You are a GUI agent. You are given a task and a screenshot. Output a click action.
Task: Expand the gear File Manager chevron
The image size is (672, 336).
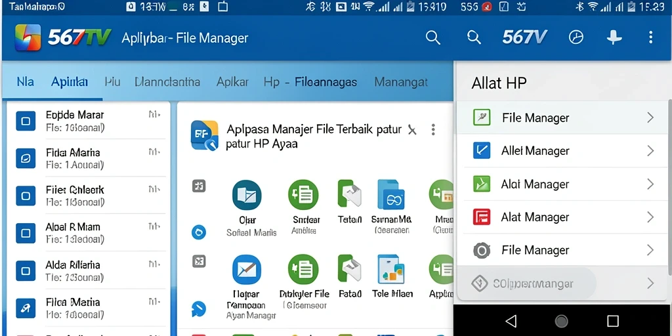click(x=650, y=250)
